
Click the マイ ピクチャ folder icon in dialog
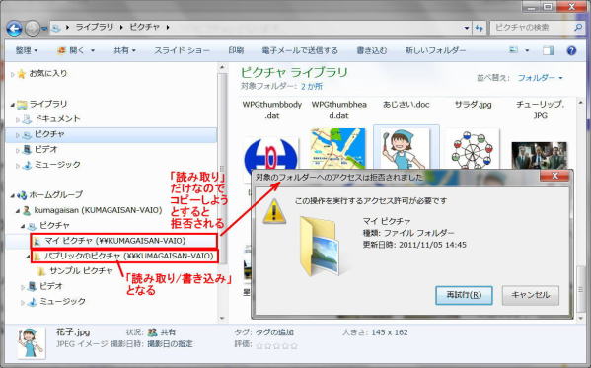(x=320, y=247)
